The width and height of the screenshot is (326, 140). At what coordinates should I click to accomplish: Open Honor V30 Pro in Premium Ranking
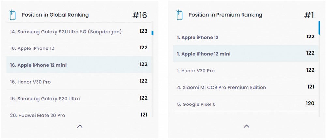click(246, 70)
